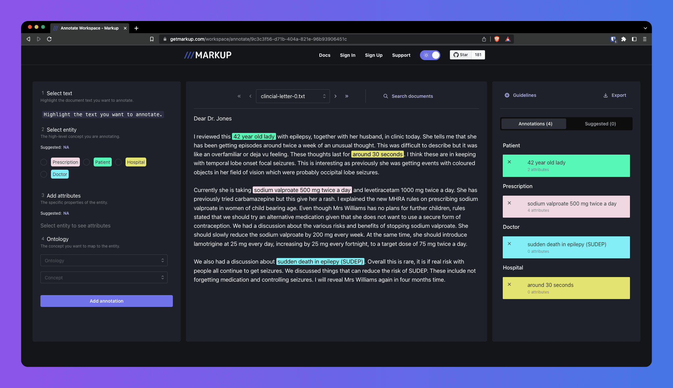The height and width of the screenshot is (388, 673).
Task: Open the clincial-letter-0.txt document dropdown
Action: pos(292,96)
